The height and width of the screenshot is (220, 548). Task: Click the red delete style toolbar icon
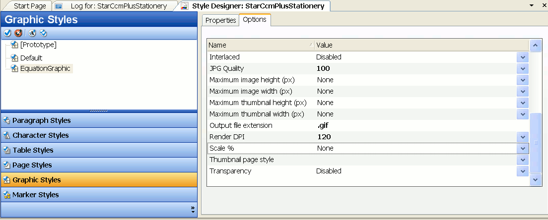[18, 33]
